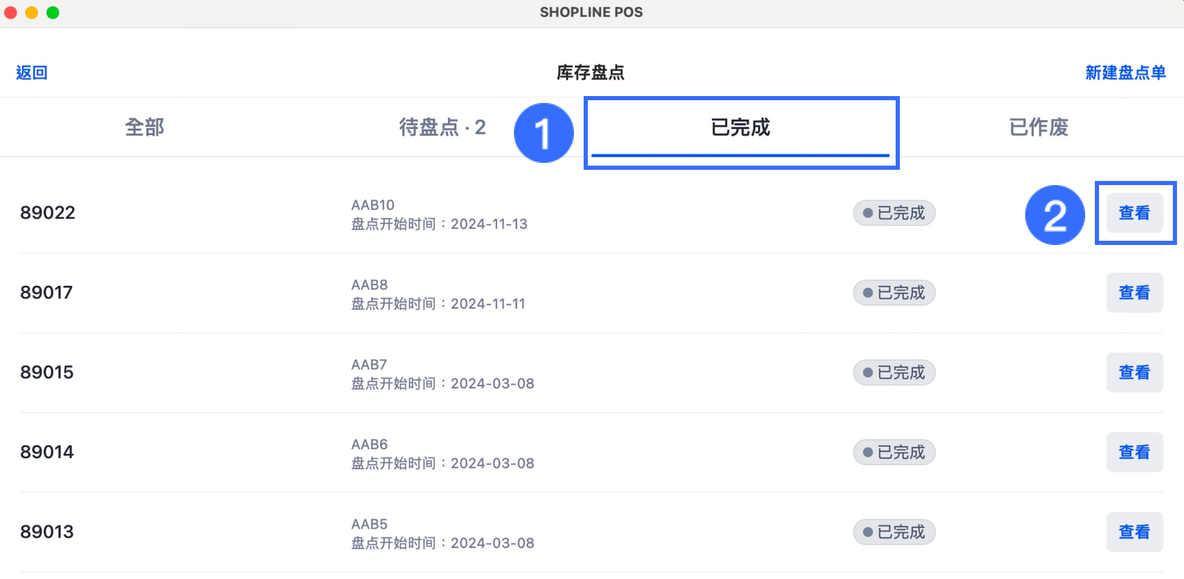Screen dimensions: 1184x579
Task: Click the blue step 2 marker
Action: point(1055,215)
